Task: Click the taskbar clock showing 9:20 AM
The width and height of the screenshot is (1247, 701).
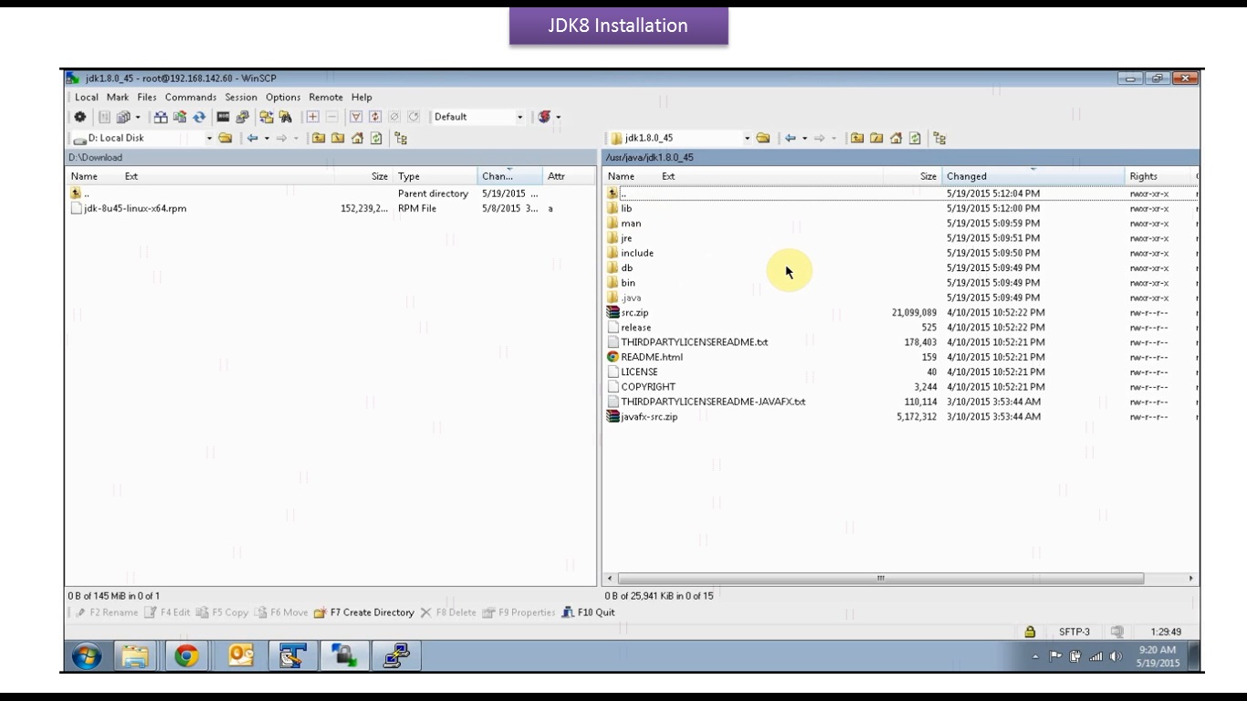Action: pyautogui.click(x=1157, y=656)
